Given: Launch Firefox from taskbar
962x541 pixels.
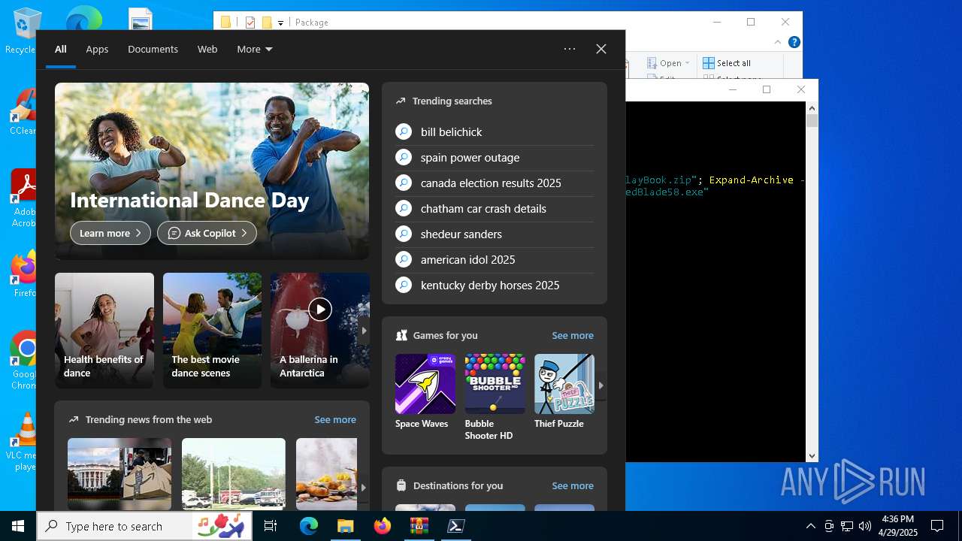Looking at the screenshot, I should [383, 526].
